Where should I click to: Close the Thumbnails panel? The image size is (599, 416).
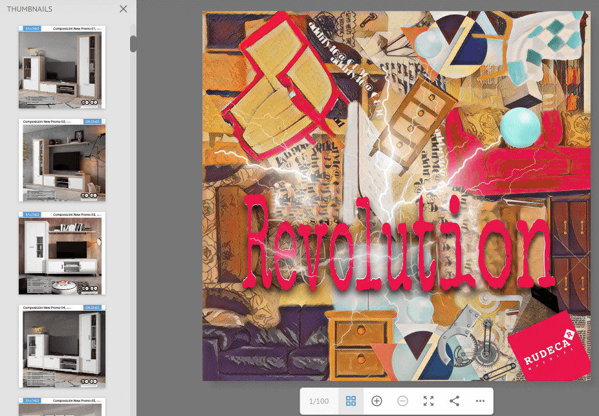click(x=123, y=9)
